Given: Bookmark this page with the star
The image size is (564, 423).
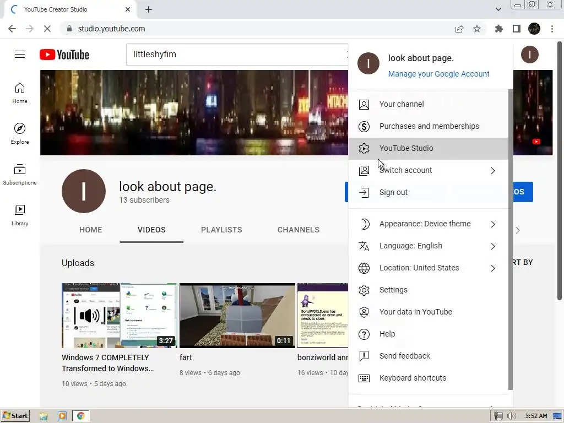Looking at the screenshot, I should tap(477, 29).
